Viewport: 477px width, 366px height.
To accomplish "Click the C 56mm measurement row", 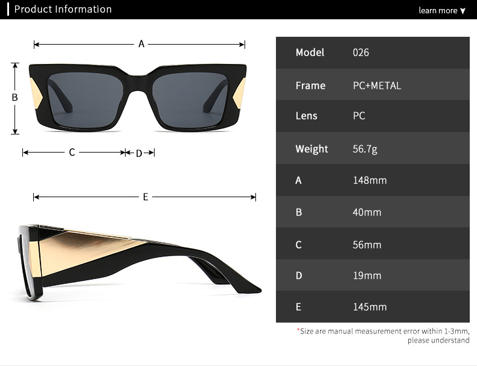I will [373, 244].
